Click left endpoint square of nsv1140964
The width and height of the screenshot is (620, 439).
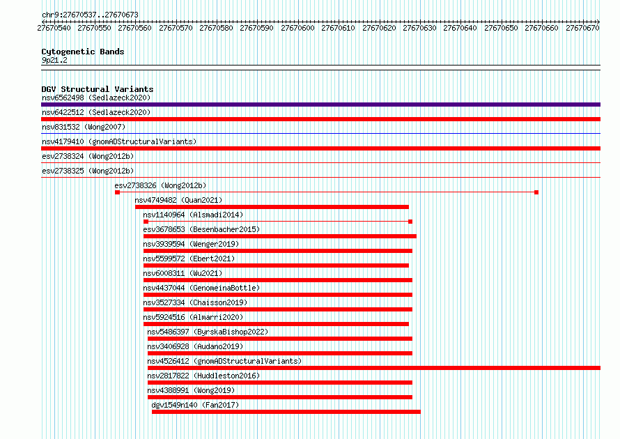[146, 222]
